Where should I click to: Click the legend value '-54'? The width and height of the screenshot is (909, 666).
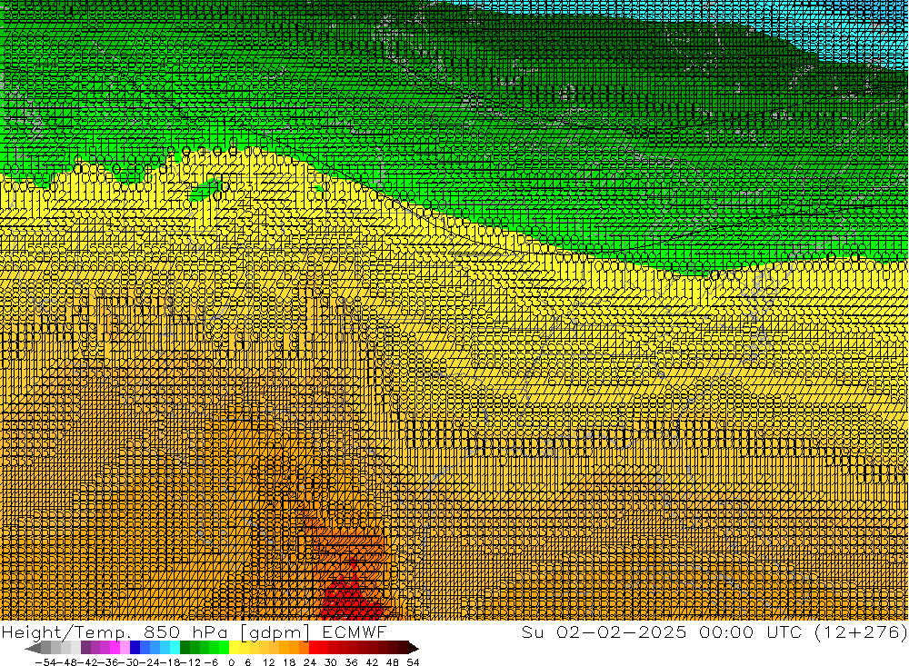[45, 662]
